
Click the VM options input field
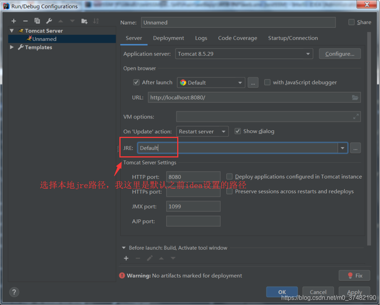(269, 117)
